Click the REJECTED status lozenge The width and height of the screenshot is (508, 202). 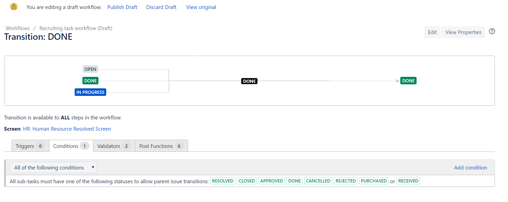tap(346, 181)
